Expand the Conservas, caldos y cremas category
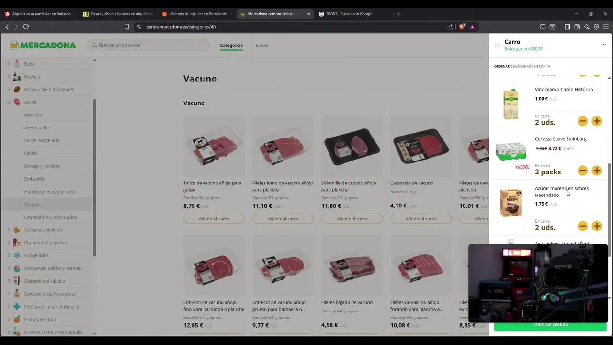This screenshot has height=345, width=613. (9, 268)
